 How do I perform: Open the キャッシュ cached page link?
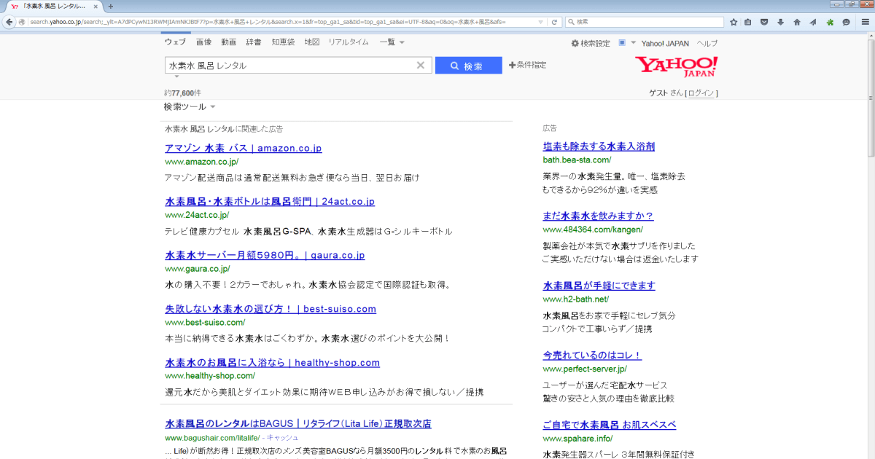click(x=283, y=438)
